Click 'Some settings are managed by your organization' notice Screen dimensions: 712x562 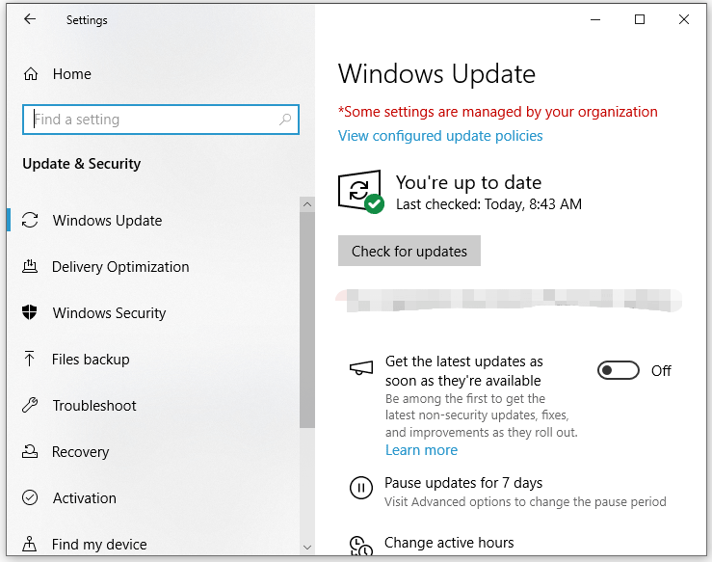pyautogui.click(x=498, y=112)
